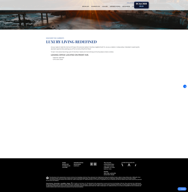188x192 pixels.
Task: Open the River Life nav menu item
Action: [x=86, y=7]
